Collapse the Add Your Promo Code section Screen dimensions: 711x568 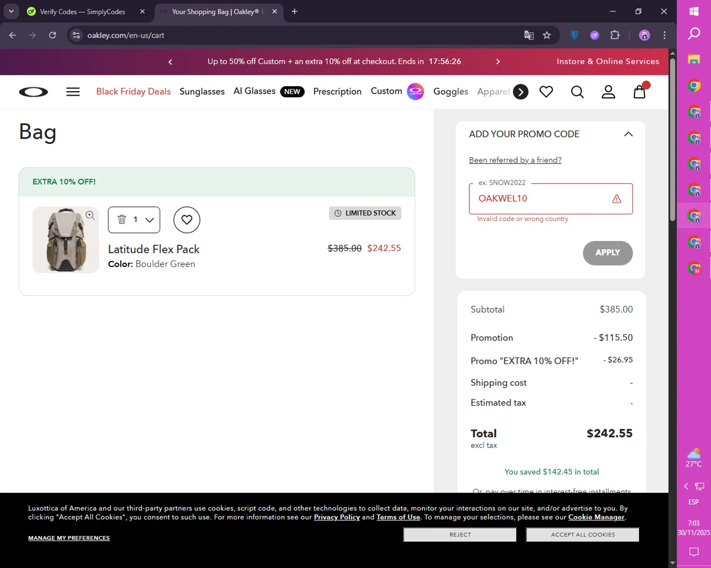(628, 134)
